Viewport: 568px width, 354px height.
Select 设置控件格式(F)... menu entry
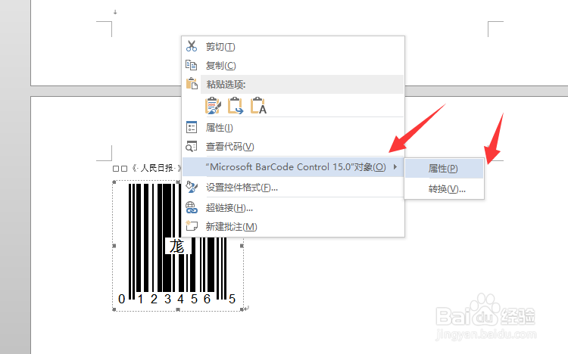[292, 188]
